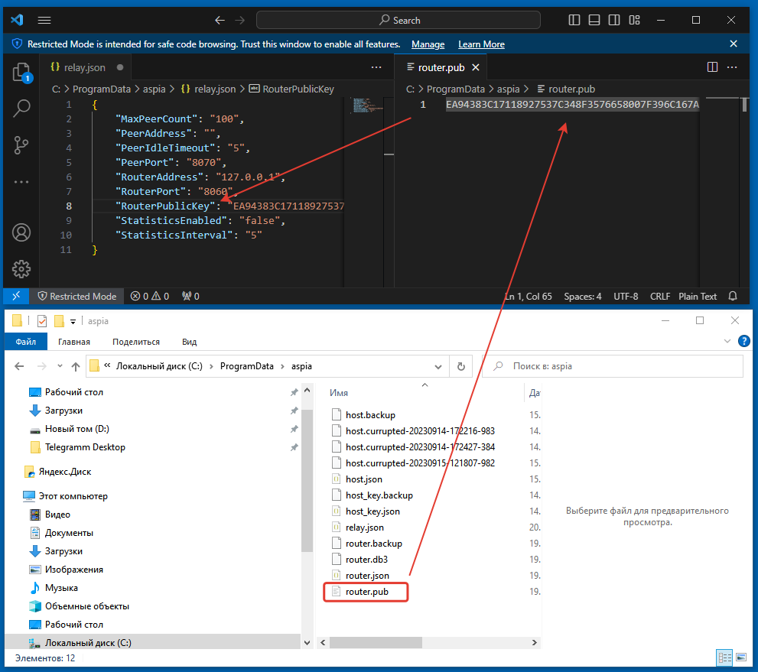Open the Explorer view in activity bar
758x672 pixels.
tap(21, 73)
